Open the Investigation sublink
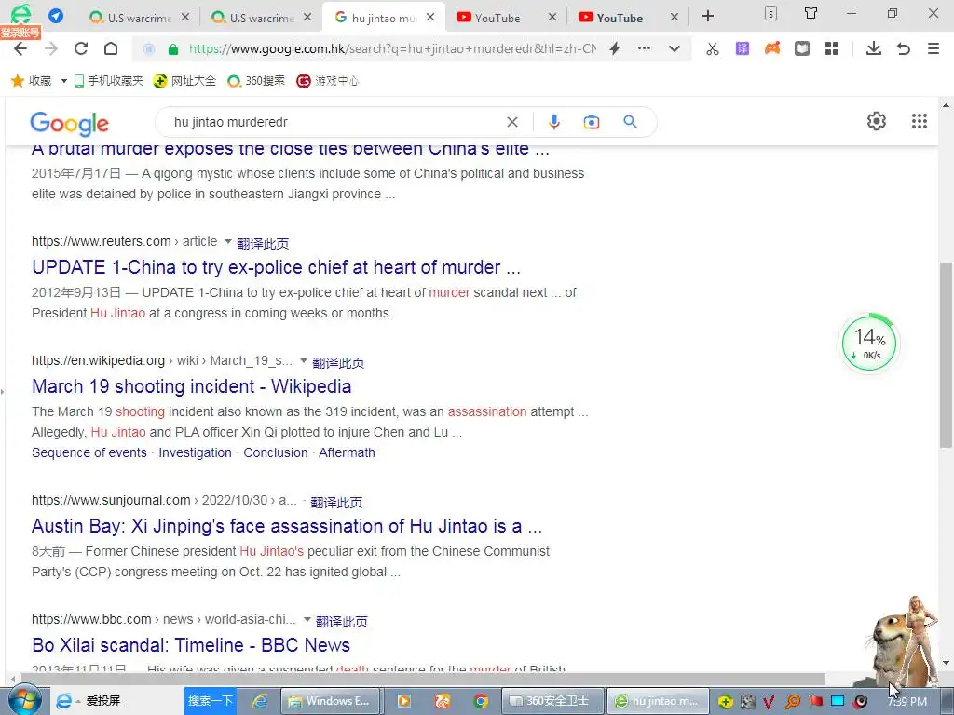 [196, 453]
